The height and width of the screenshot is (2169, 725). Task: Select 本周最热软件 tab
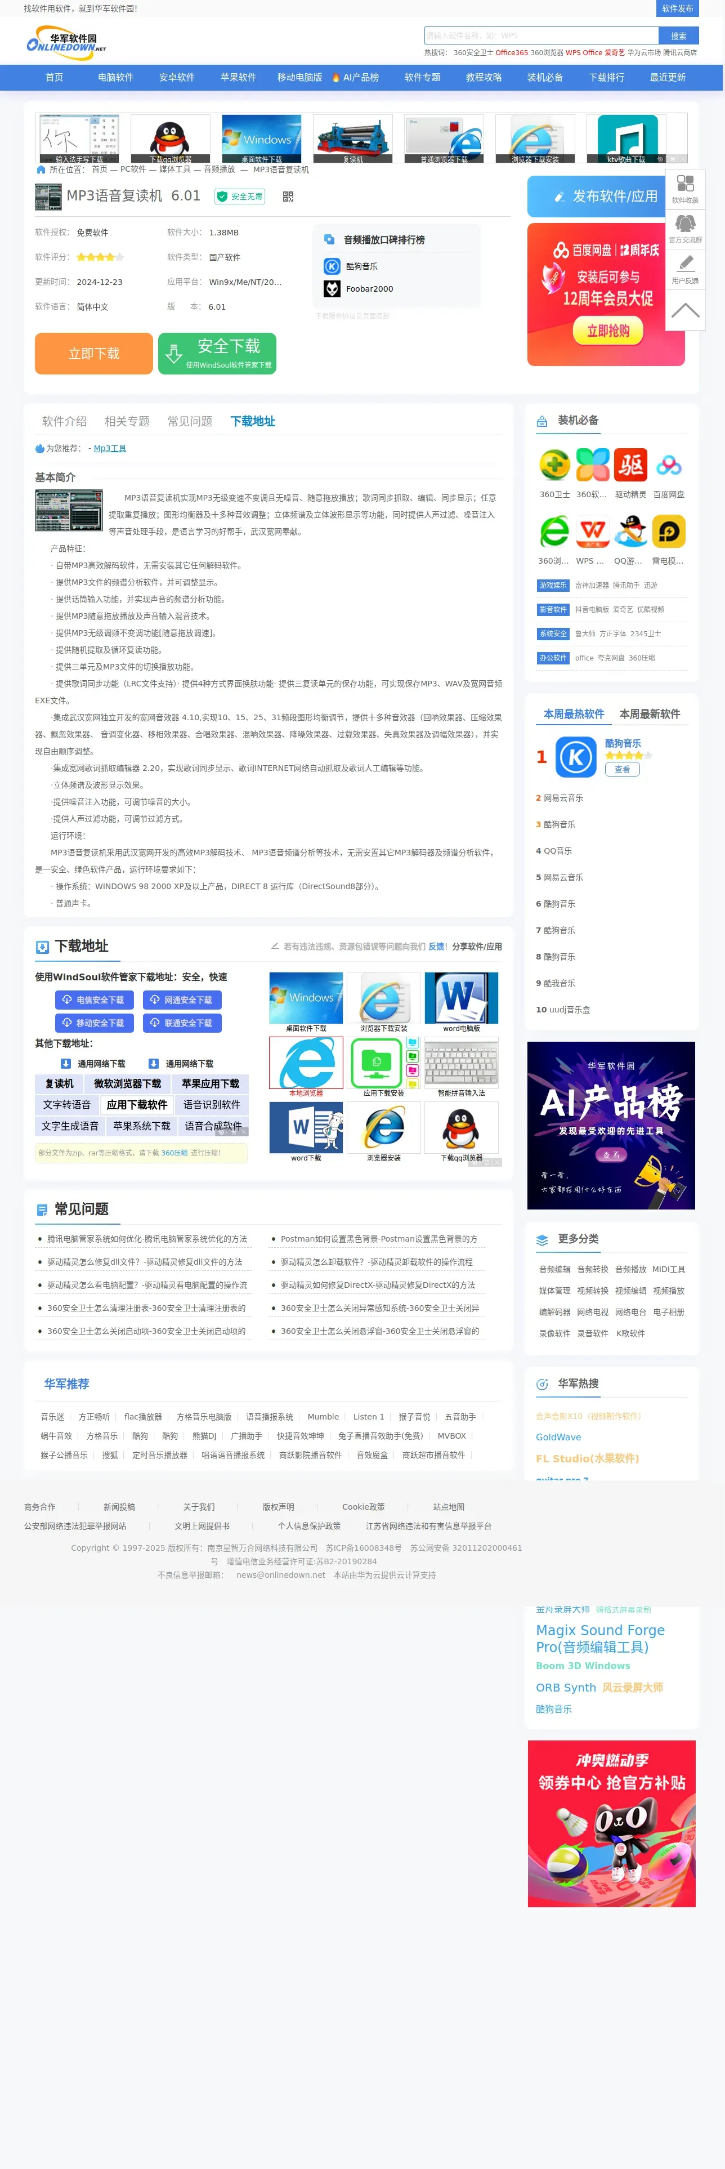tap(574, 714)
